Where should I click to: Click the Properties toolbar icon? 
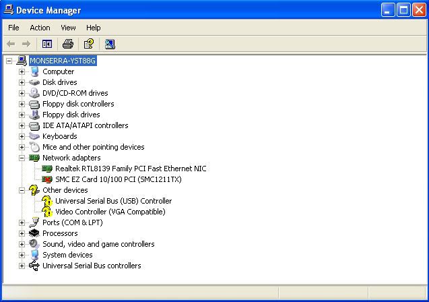click(x=88, y=44)
